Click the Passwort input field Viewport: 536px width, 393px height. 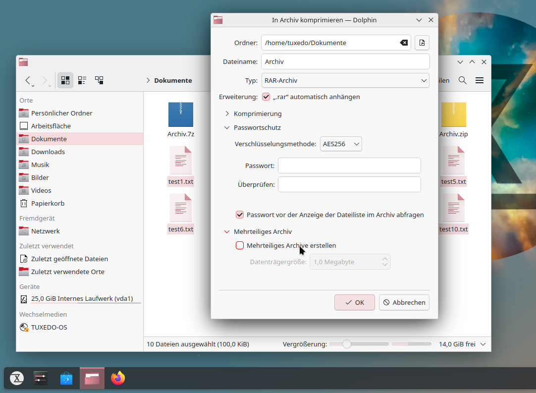click(x=349, y=166)
